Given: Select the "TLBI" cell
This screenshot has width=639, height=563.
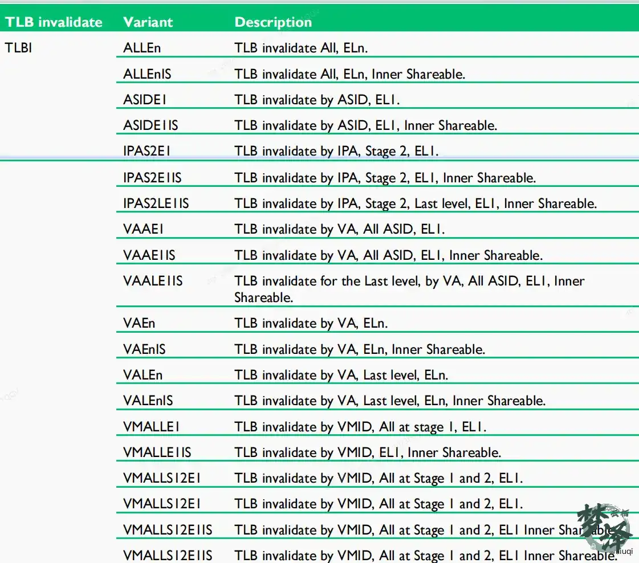Looking at the screenshot, I should (x=18, y=48).
